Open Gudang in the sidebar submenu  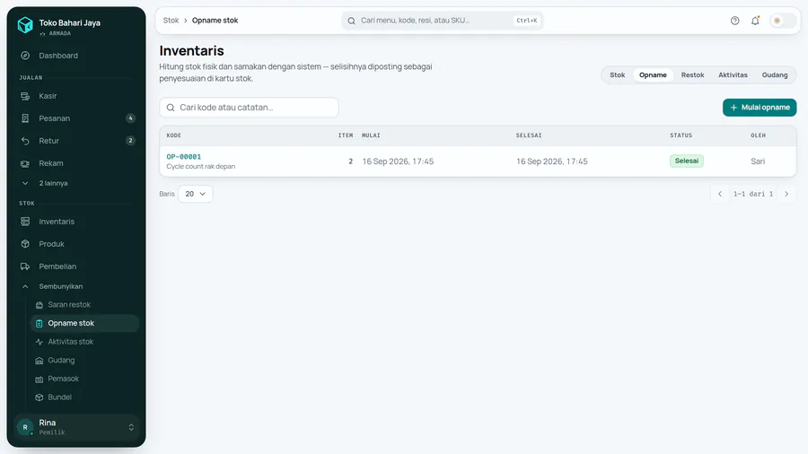[84, 361]
